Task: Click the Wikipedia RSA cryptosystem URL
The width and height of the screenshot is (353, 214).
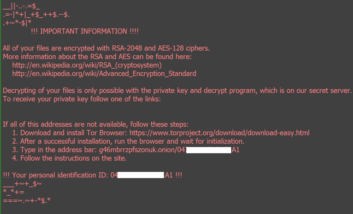Action: [x=87, y=65]
